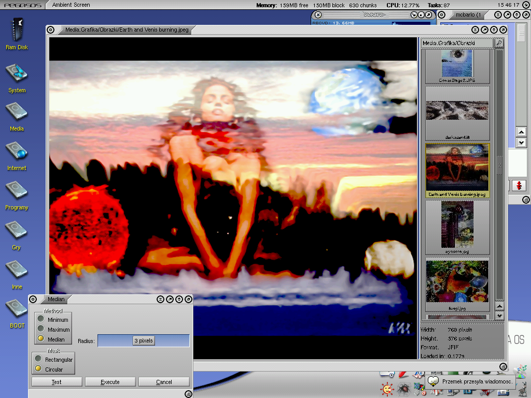531x398 pixels.
Task: Click the Media:Grafika/Obrazki path field
Action: click(x=458, y=43)
